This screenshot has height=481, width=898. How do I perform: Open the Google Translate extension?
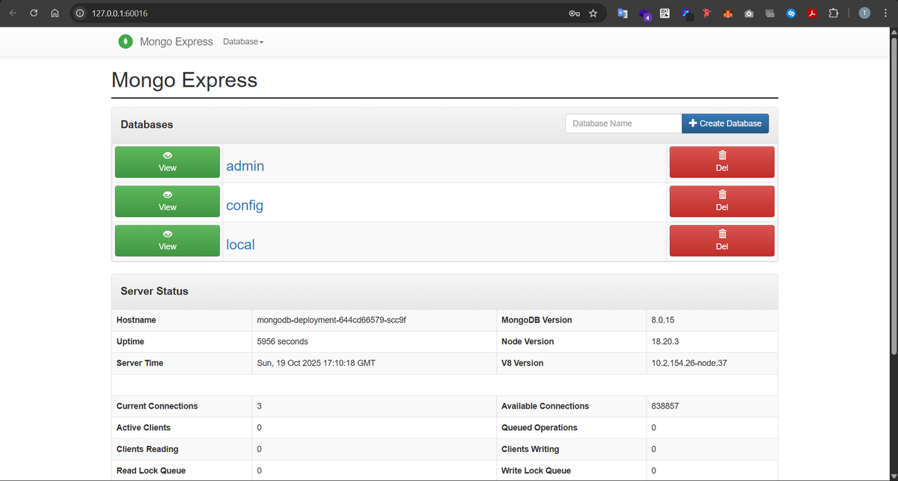(623, 13)
